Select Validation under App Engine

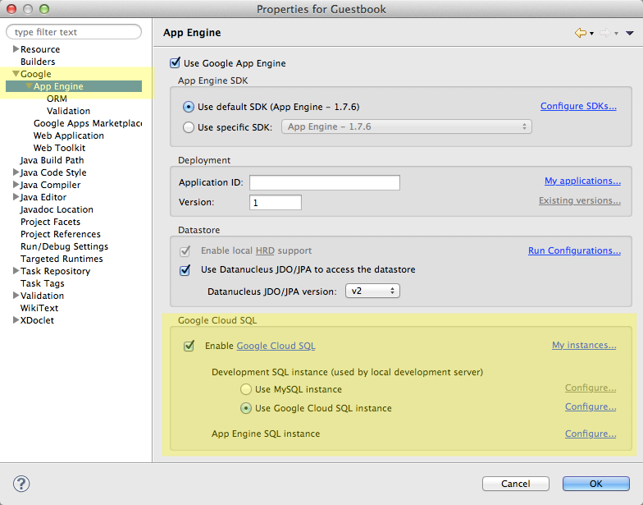[x=69, y=111]
